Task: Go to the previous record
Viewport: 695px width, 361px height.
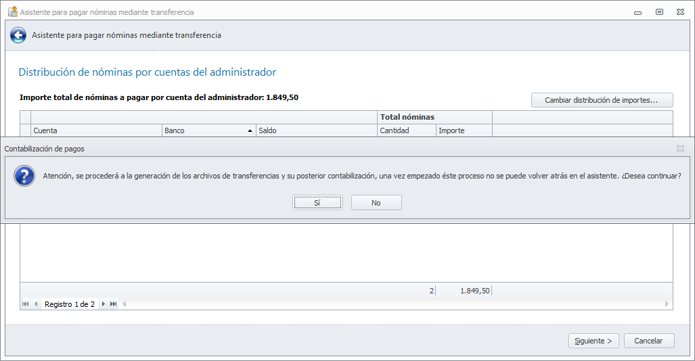Action: click(x=36, y=304)
